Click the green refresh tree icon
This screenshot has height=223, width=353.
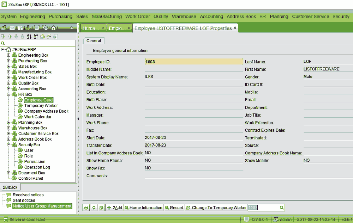point(42,36)
